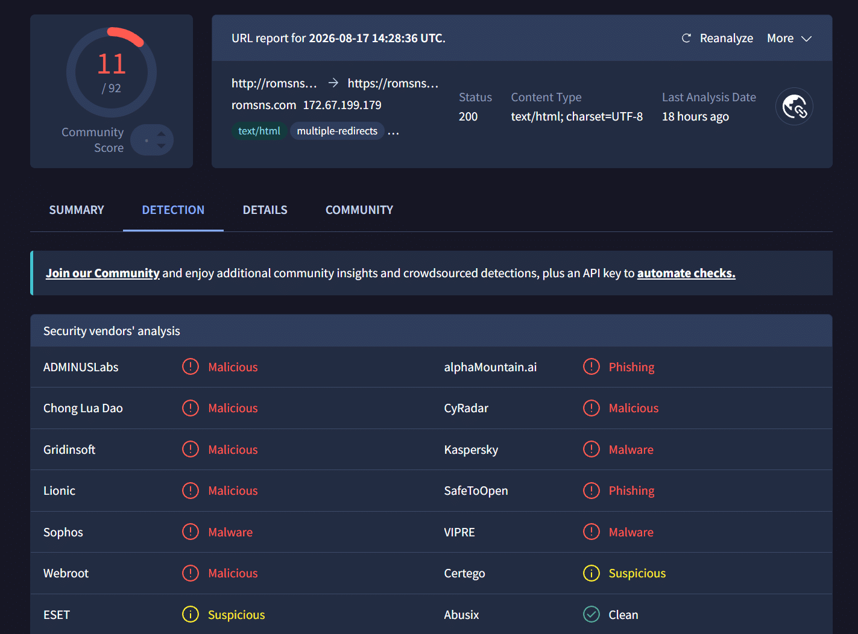Click the suspicious info icon for Certego
The width and height of the screenshot is (858, 634).
591,573
